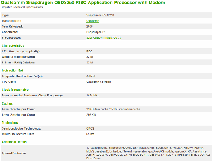Click the Qualcomm Snapdragon QSD8250 page title

click(83, 3)
